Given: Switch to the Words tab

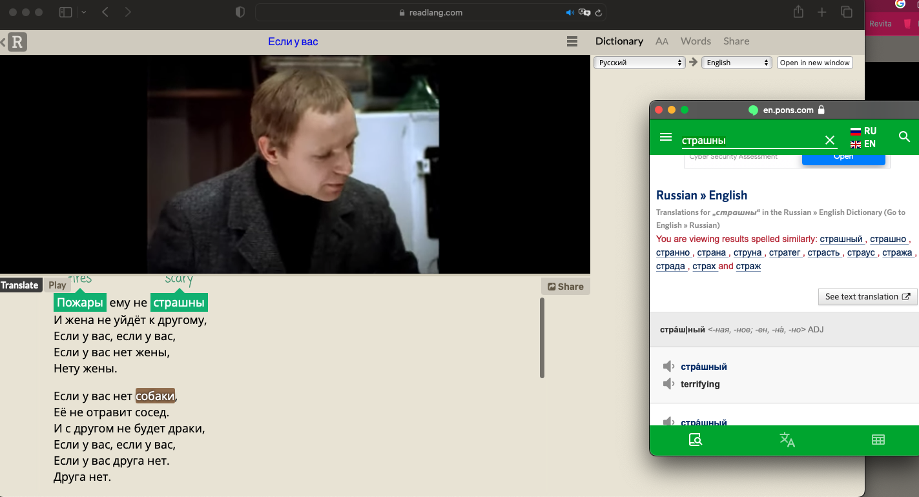Looking at the screenshot, I should point(696,41).
